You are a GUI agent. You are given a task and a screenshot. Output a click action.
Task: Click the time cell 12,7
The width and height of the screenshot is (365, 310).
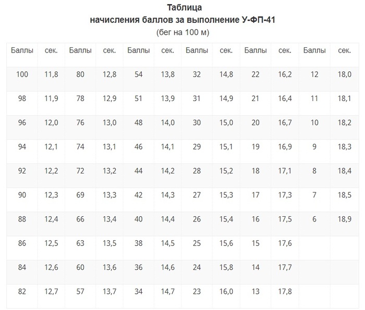[51, 291]
